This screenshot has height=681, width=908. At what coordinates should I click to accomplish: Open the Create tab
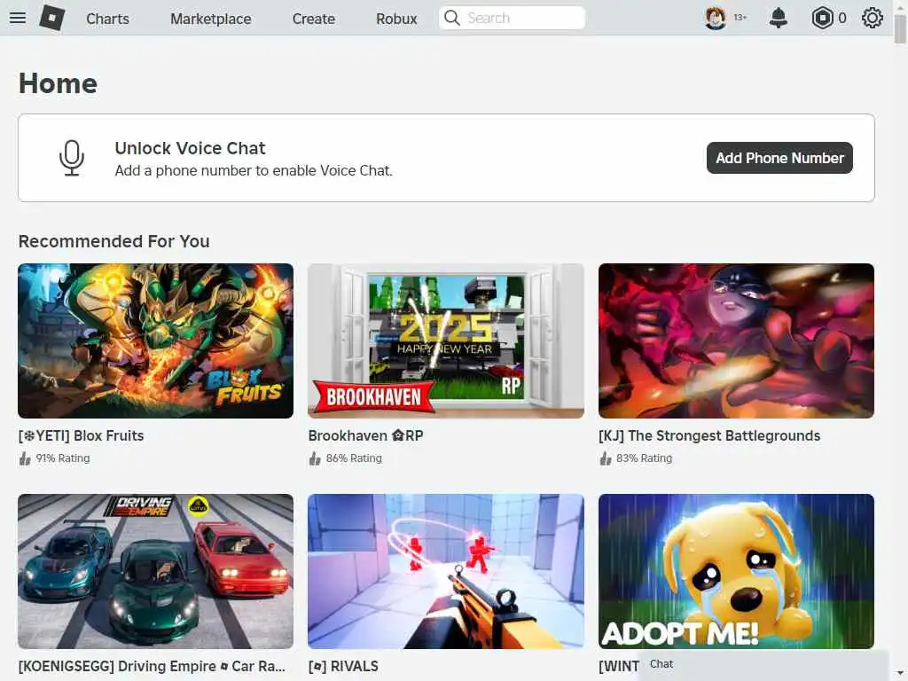point(313,19)
